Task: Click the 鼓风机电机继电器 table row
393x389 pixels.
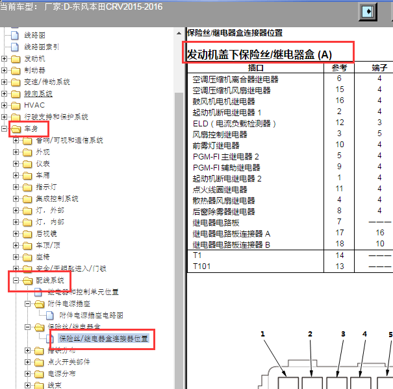Action: coord(290,101)
